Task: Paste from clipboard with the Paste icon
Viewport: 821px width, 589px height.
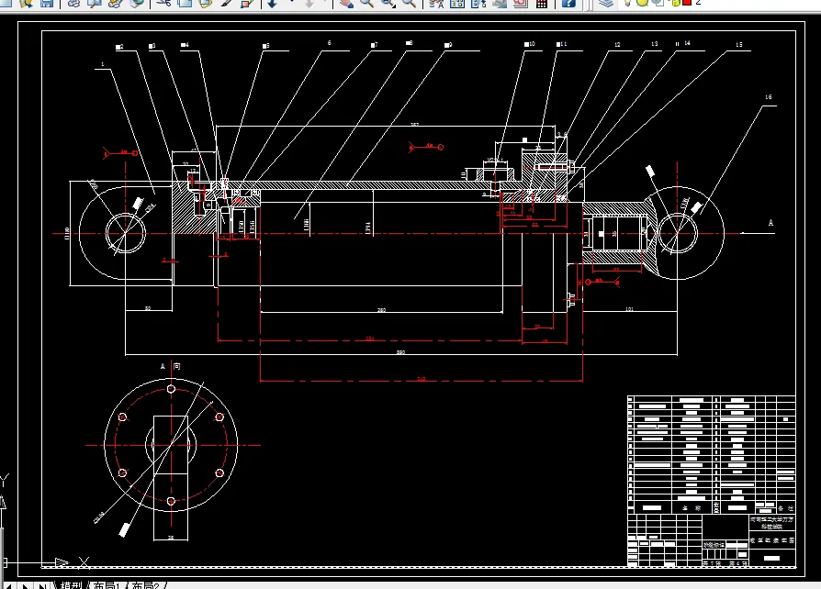Action: 206,3
